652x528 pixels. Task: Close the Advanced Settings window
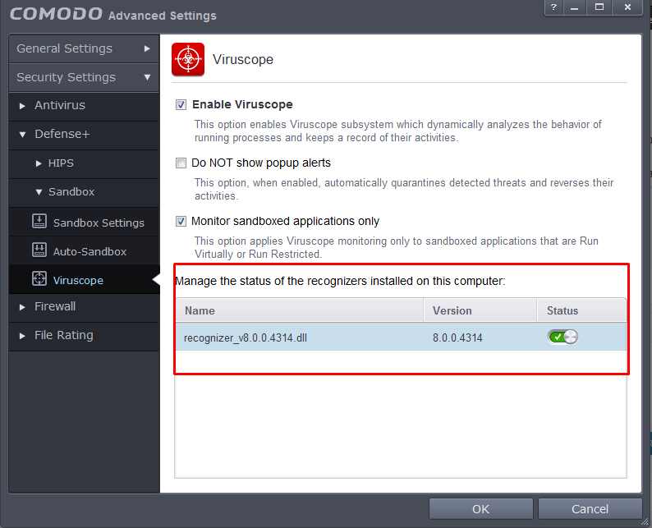coord(627,7)
